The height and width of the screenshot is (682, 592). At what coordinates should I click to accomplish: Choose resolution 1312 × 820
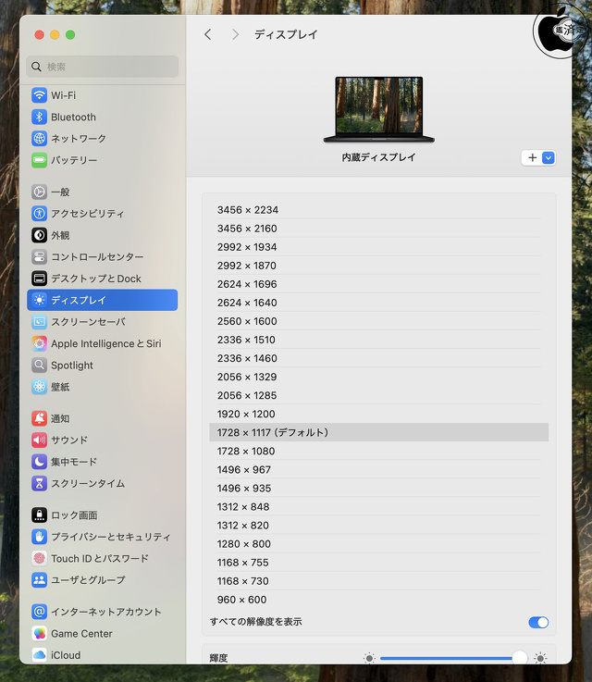pos(379,526)
